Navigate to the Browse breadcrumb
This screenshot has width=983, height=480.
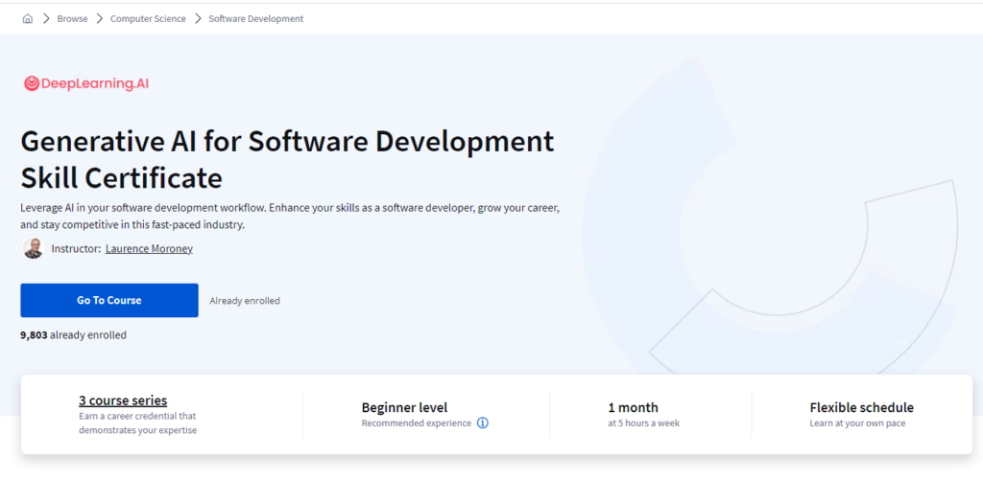[72, 18]
